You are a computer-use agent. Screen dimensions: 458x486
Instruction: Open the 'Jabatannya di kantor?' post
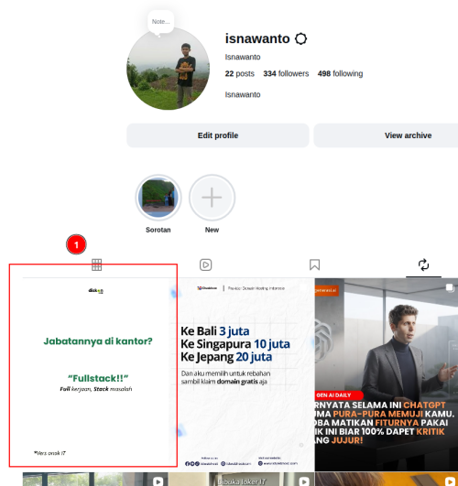pos(95,374)
